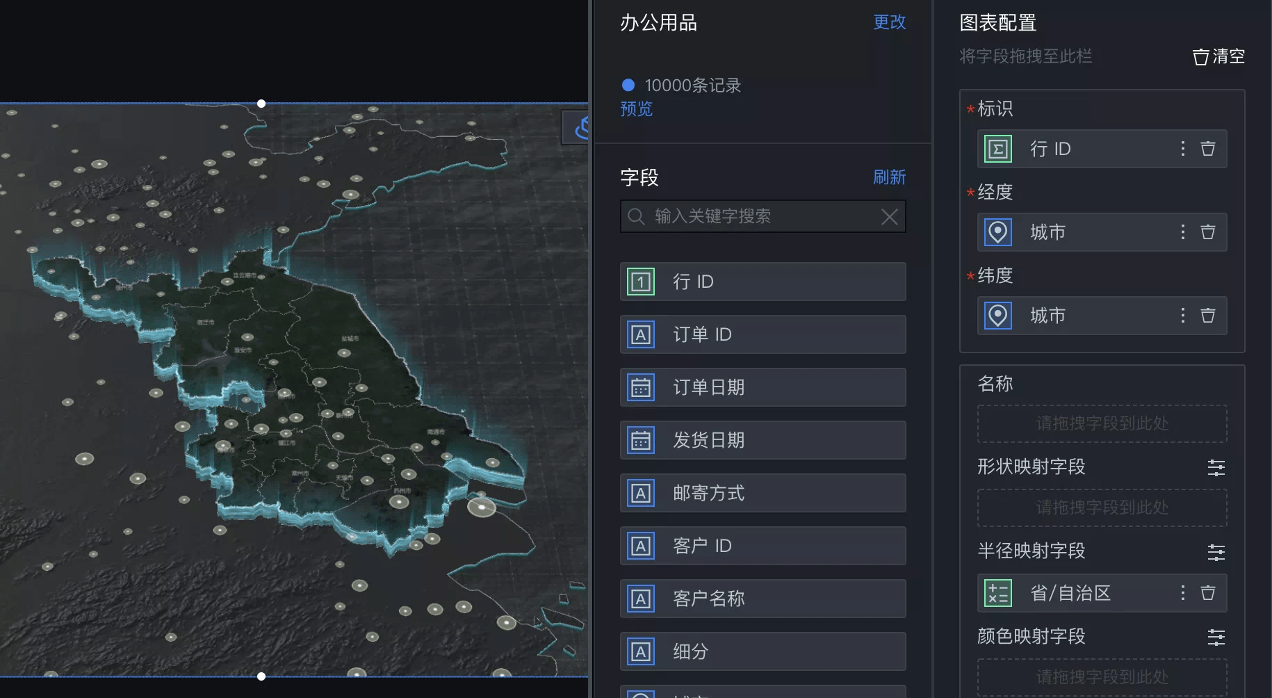The height and width of the screenshot is (698, 1272).
Task: Click the calendar icon of 发货日期
Action: [x=640, y=440]
